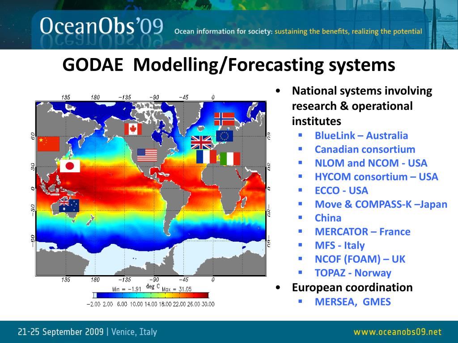Click 'National systems involving research & operational institutes' bullet
Viewport: 458px width, 343px height.
[362, 106]
